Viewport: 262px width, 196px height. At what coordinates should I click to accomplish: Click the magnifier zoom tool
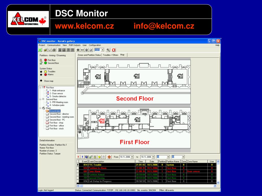[x=108, y=50]
